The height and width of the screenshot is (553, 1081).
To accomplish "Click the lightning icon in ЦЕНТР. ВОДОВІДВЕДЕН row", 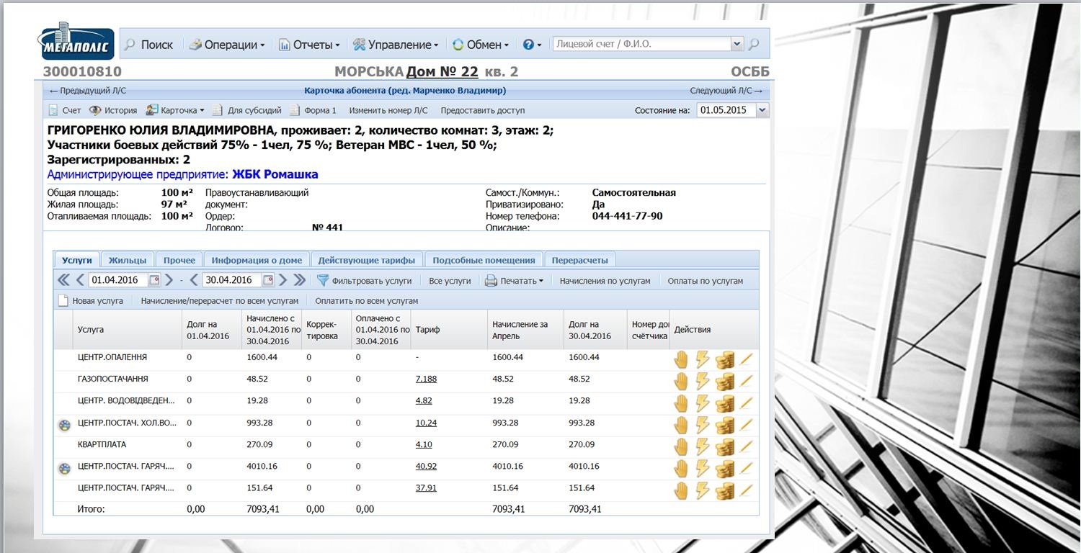I will tap(703, 403).
